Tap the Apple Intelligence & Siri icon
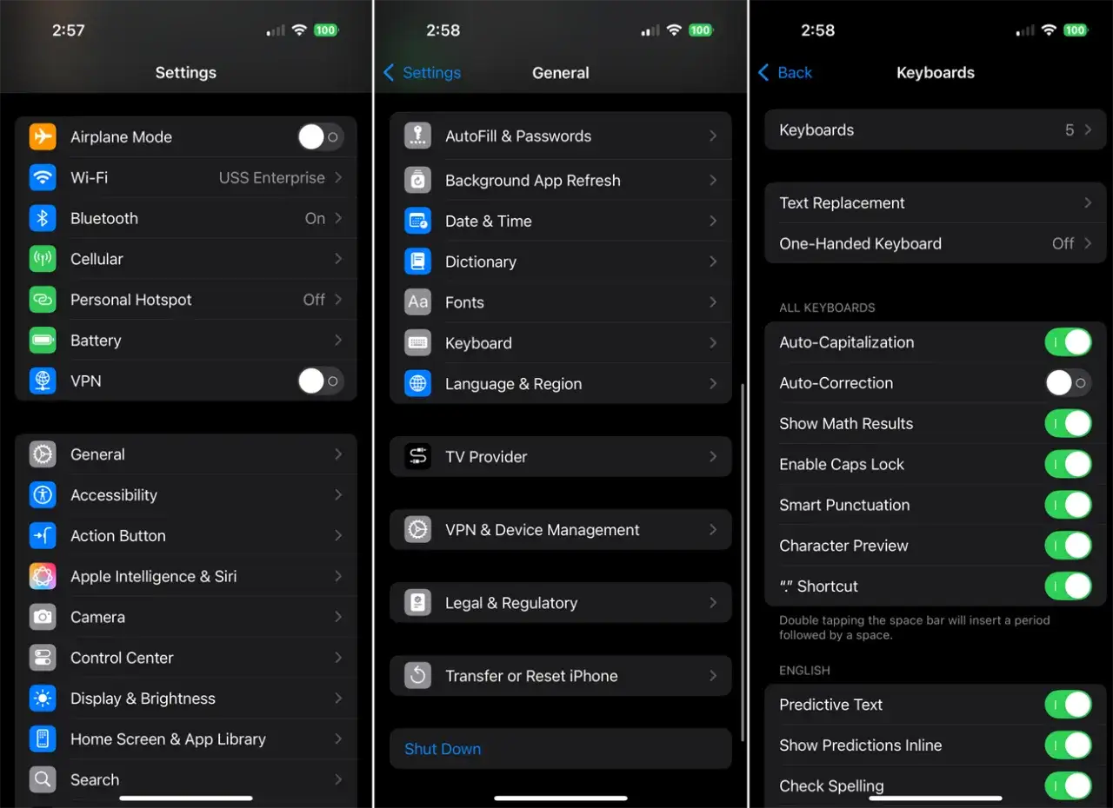Image resolution: width=1113 pixels, height=808 pixels. point(43,576)
